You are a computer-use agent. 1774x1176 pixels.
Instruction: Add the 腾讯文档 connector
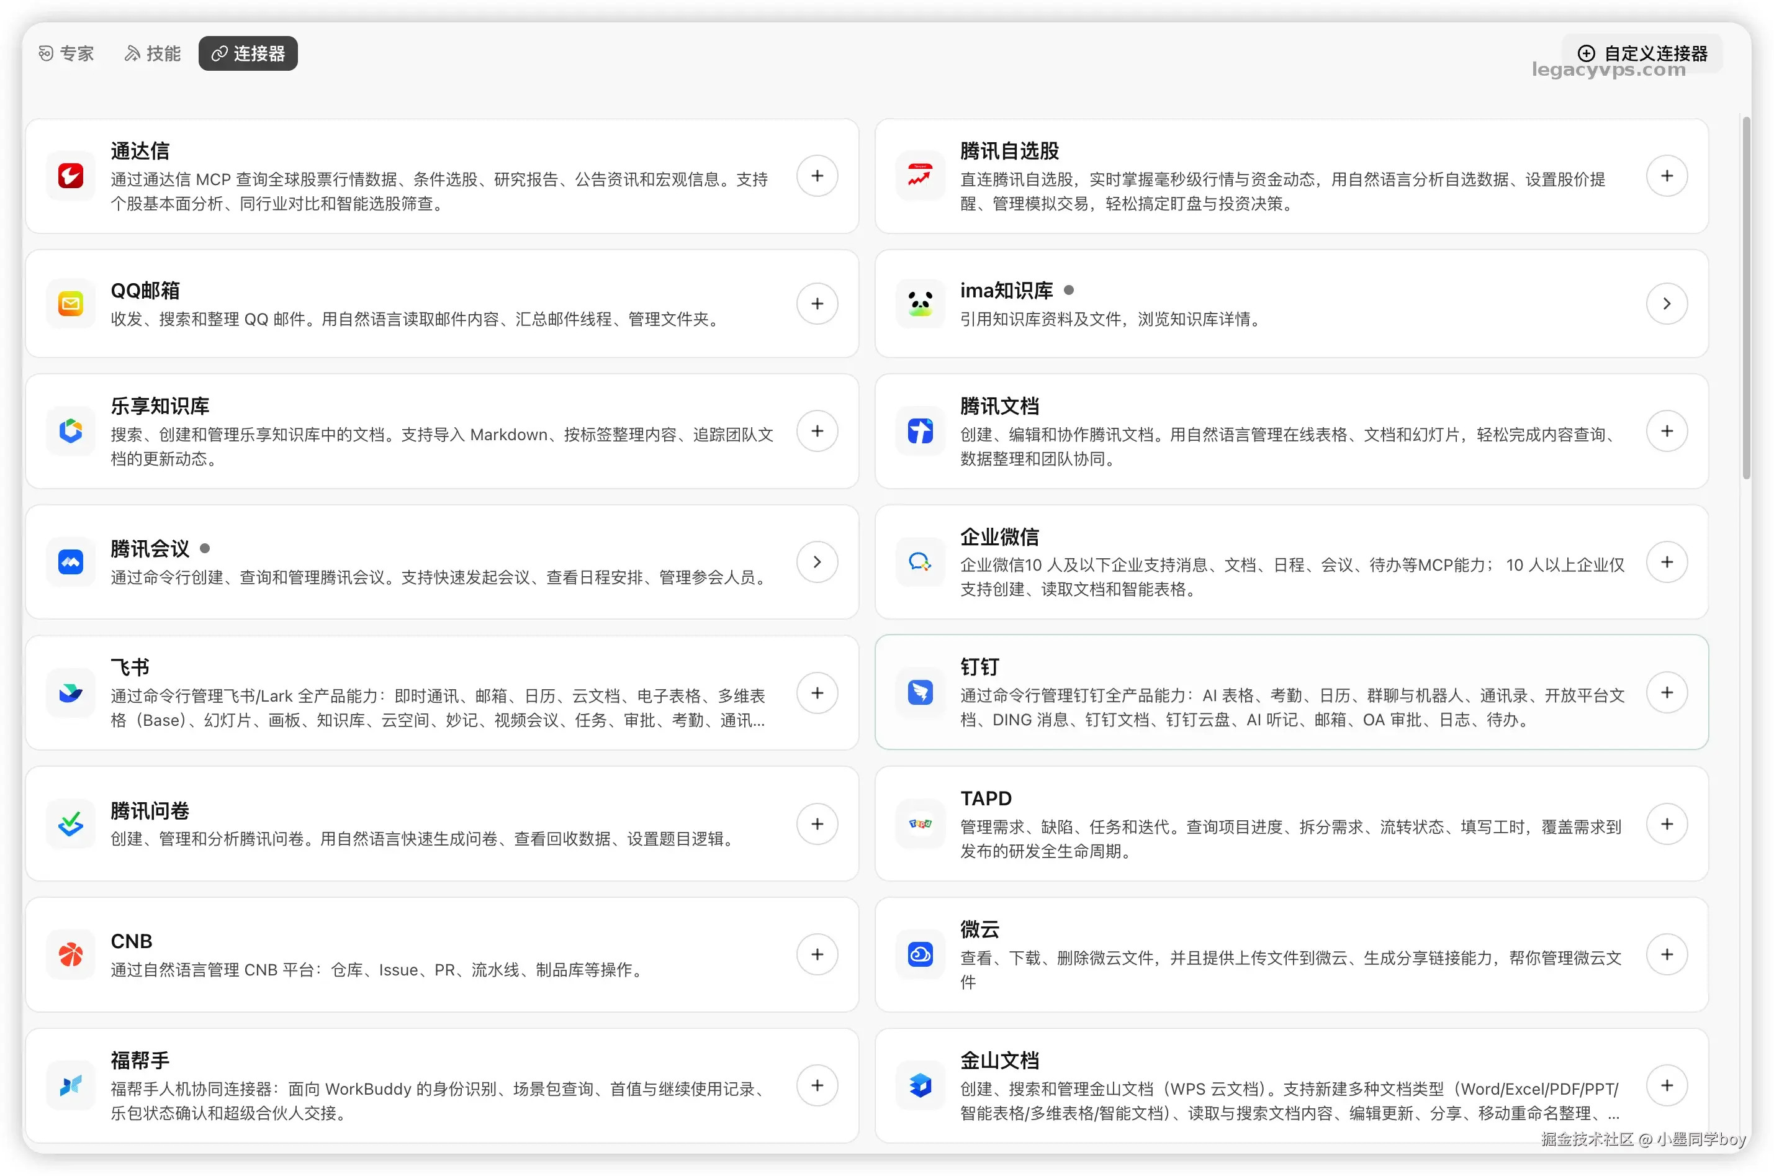click(x=1667, y=432)
